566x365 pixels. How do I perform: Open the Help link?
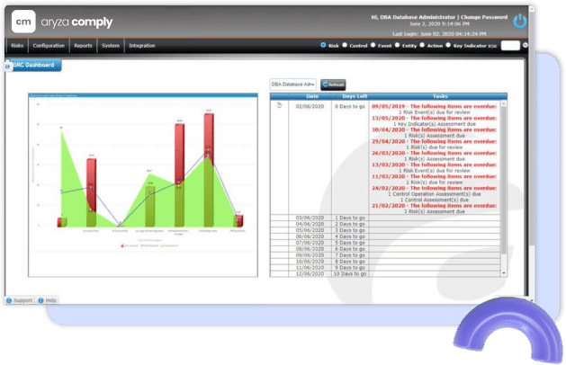(x=51, y=300)
